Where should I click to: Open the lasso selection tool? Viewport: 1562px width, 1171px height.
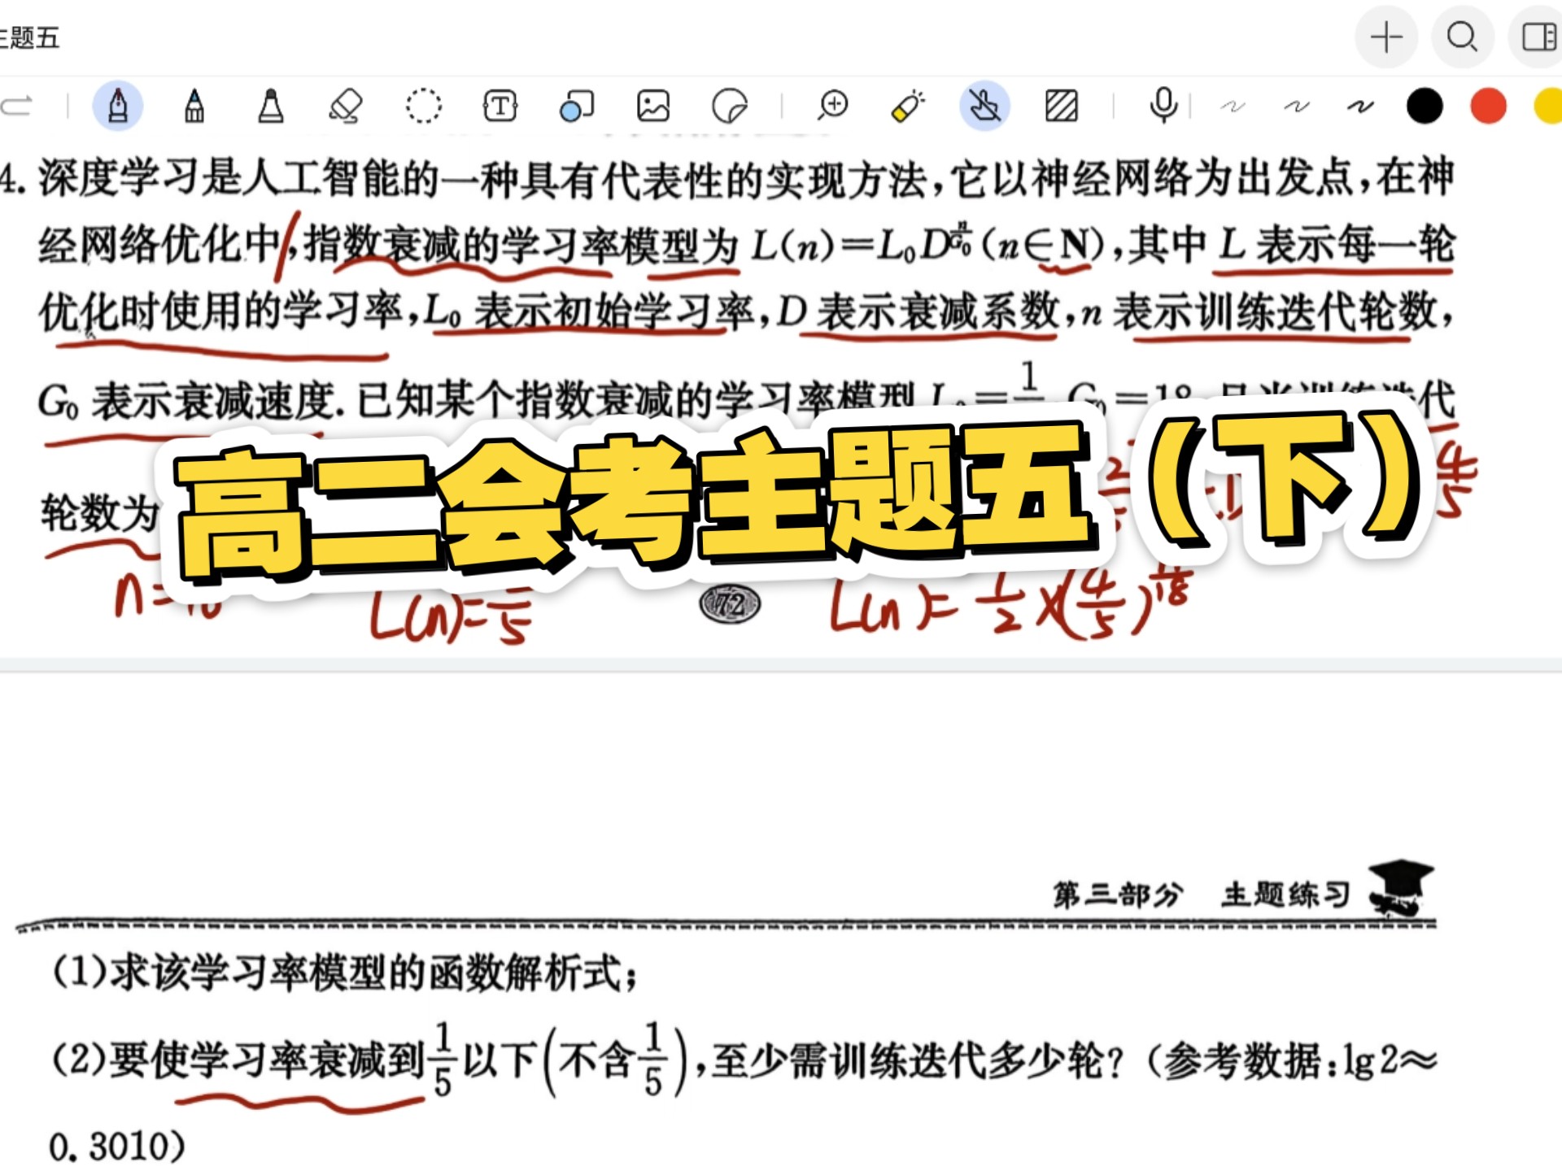424,105
